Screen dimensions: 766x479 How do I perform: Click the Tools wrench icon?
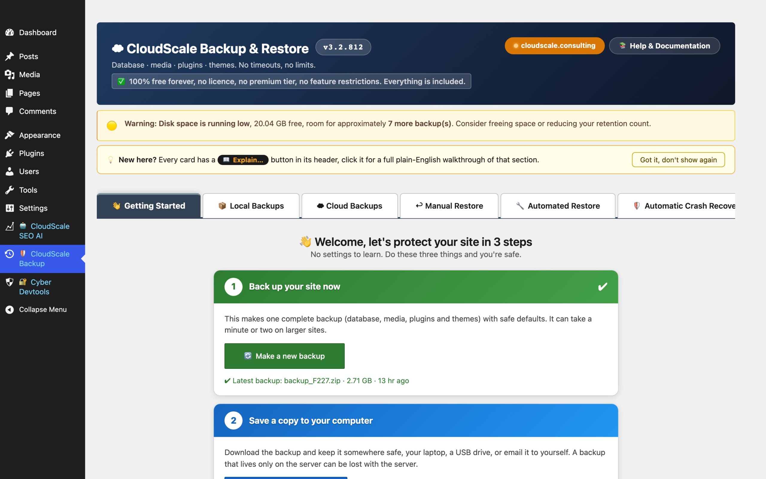[x=10, y=190]
